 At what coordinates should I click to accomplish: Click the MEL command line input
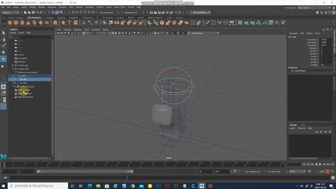68,177
